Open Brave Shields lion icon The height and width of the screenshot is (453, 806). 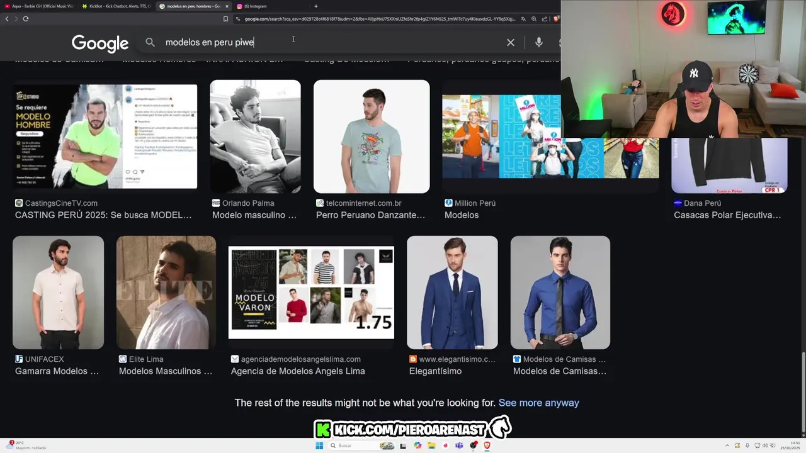(556, 19)
